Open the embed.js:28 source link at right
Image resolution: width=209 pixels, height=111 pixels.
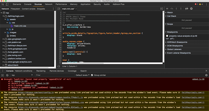198,79
